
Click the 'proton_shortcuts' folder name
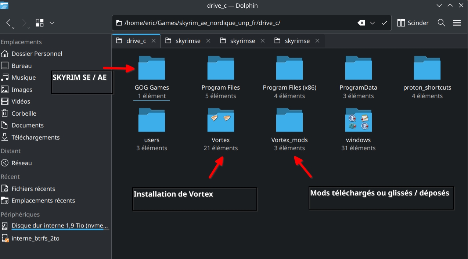427,88
